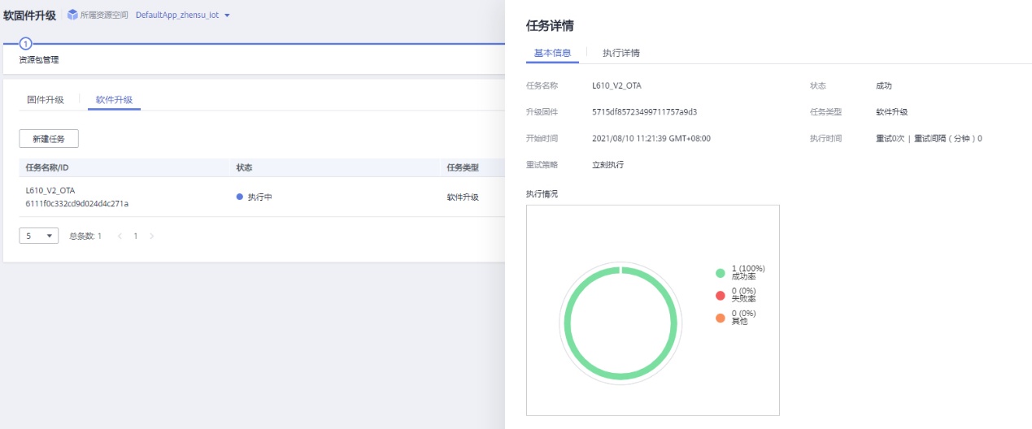
Task: Select the 软件升级 tab
Action: pos(114,100)
